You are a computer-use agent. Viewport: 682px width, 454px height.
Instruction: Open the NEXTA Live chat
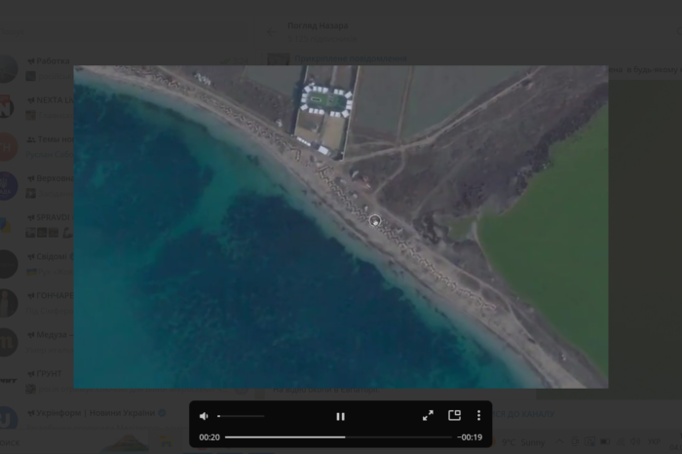(x=37, y=107)
